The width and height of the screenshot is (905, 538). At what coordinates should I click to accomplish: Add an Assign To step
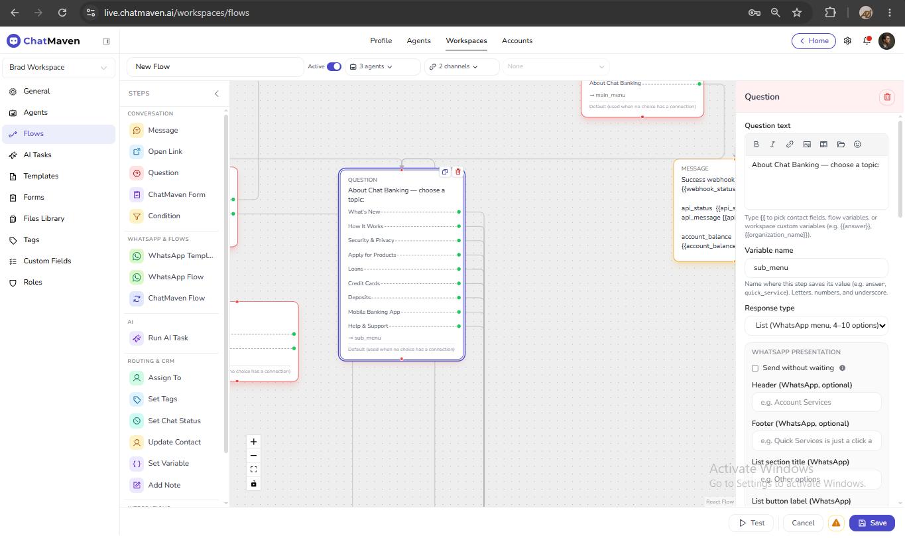click(174, 378)
